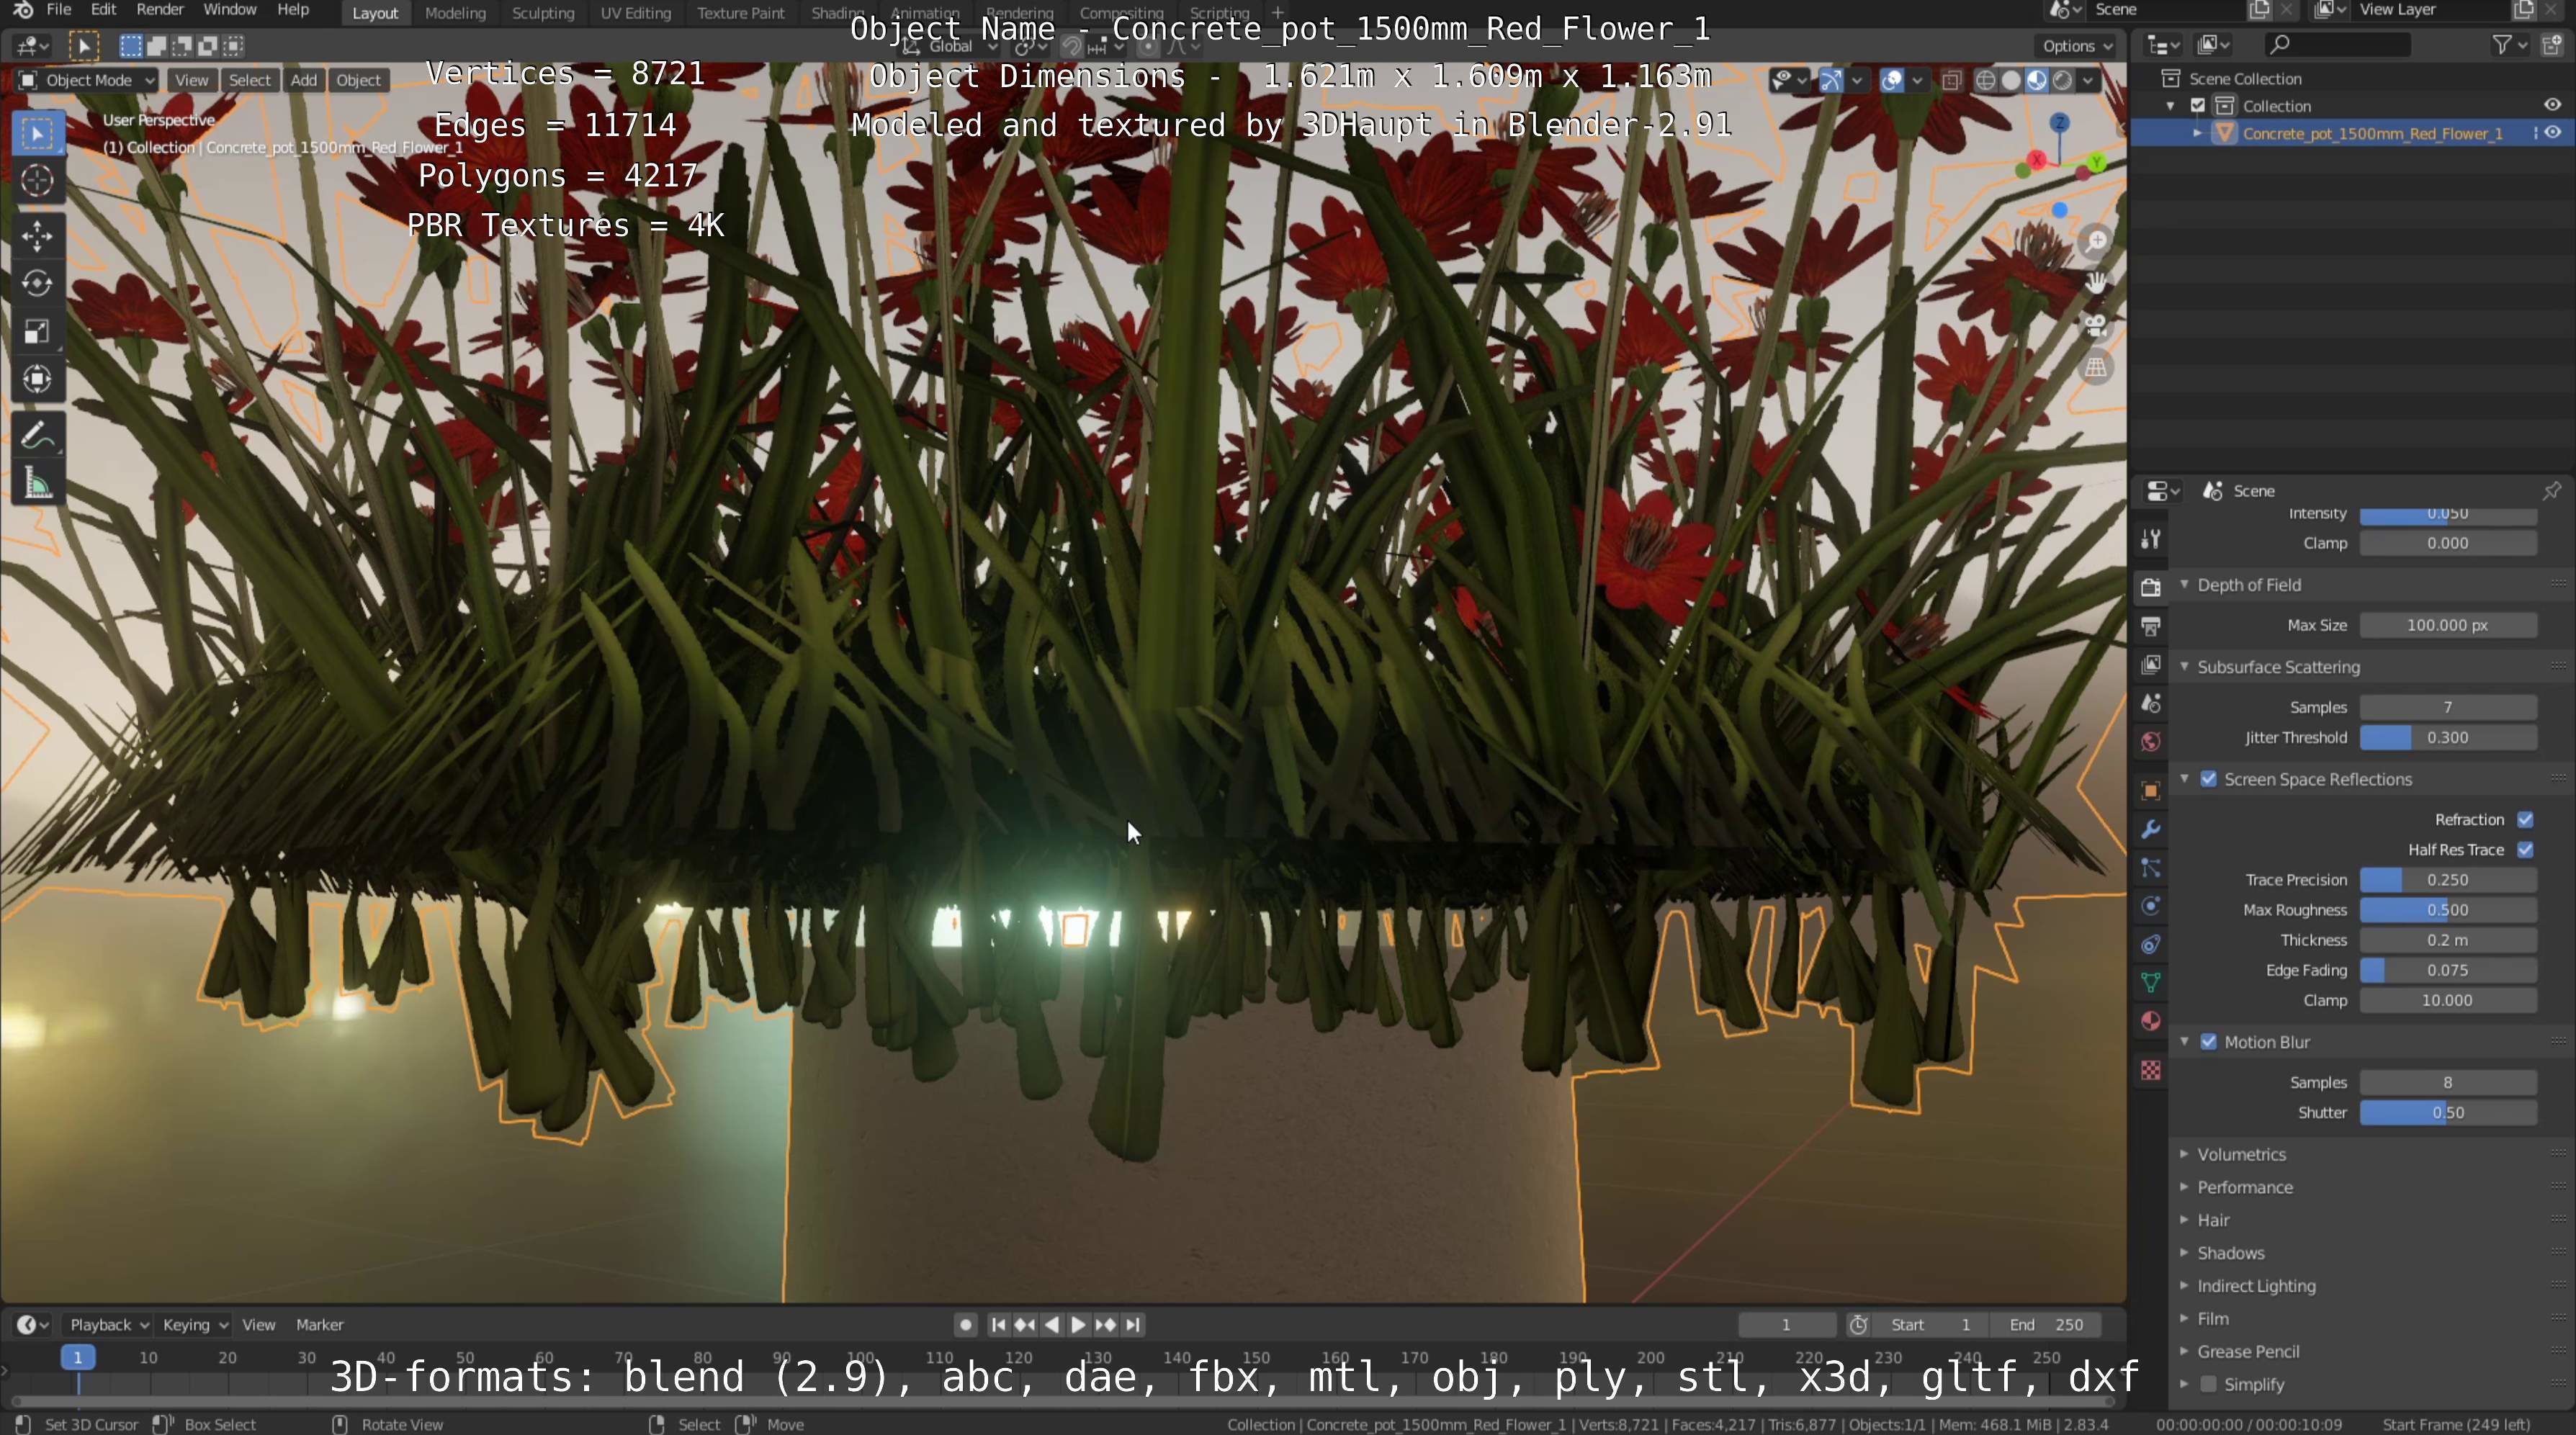Open the Particle properties tab

[x=2151, y=868]
